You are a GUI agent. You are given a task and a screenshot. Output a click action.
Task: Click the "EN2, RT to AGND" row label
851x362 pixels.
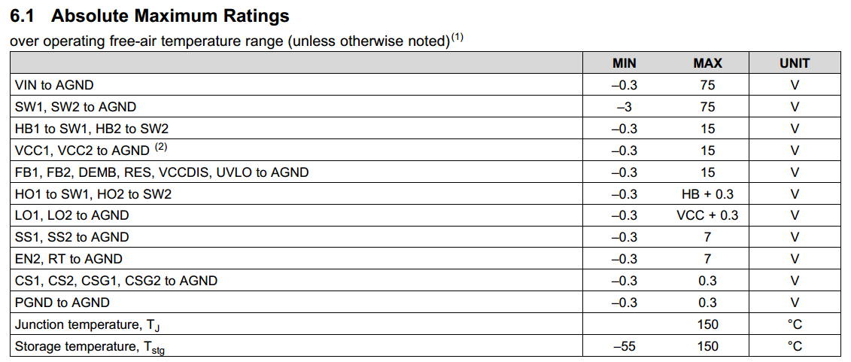tap(68, 259)
